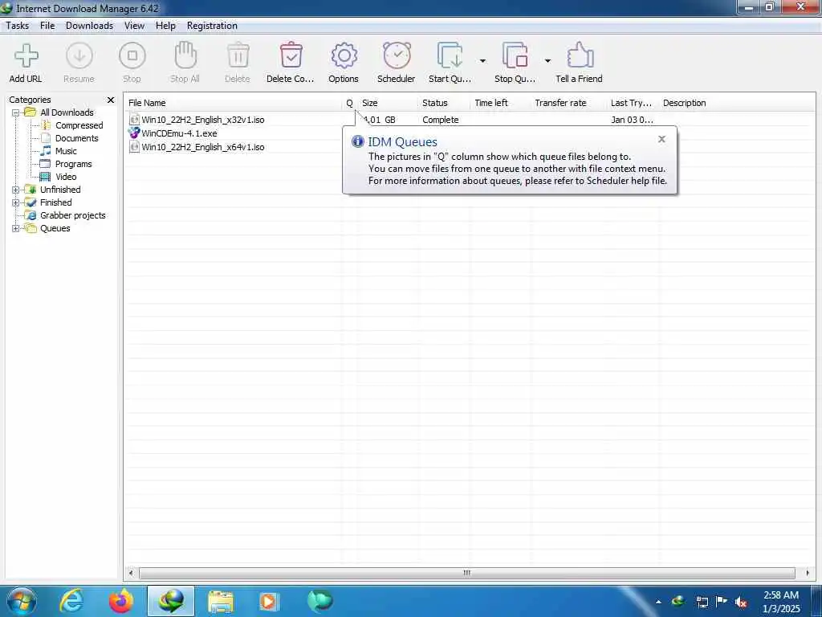Click Complete status of x32v1 iso
Screen dimensions: 822x617
441,120
